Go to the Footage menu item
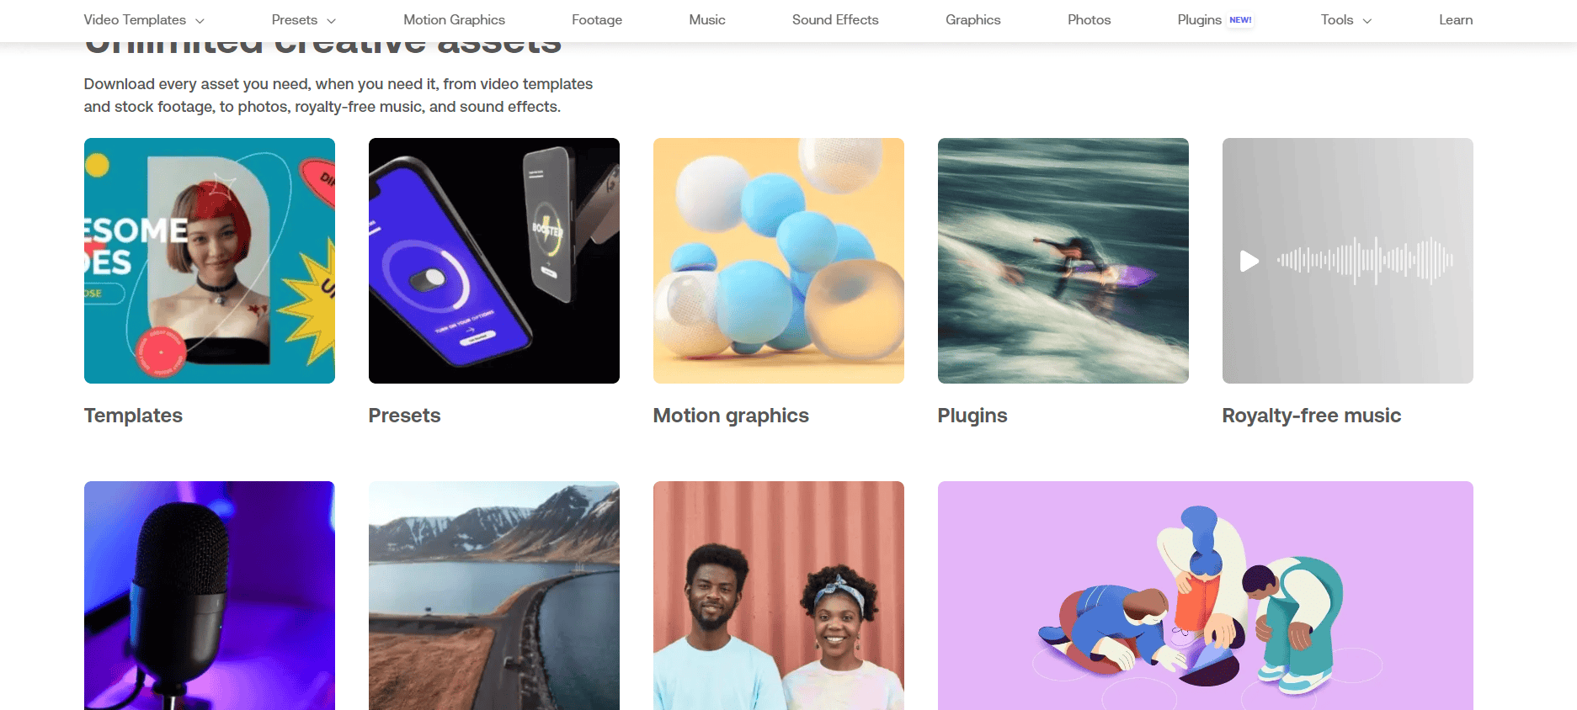This screenshot has width=1577, height=710. tap(597, 20)
